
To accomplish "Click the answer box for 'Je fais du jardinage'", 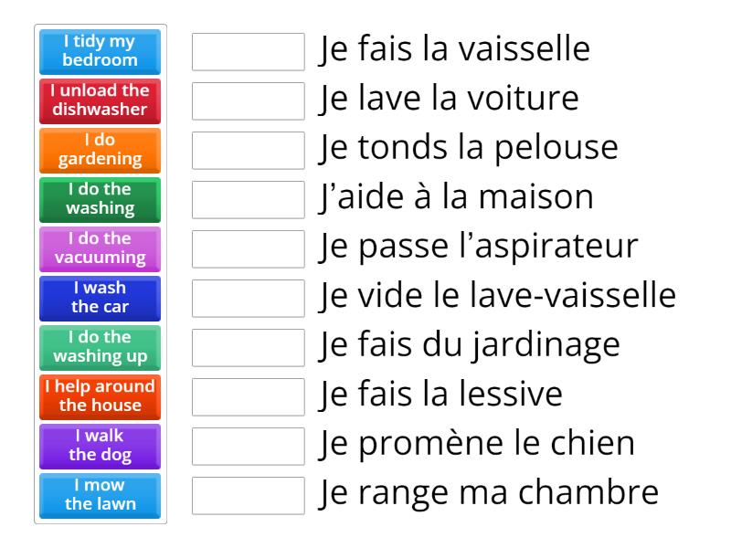I will 249,348.
